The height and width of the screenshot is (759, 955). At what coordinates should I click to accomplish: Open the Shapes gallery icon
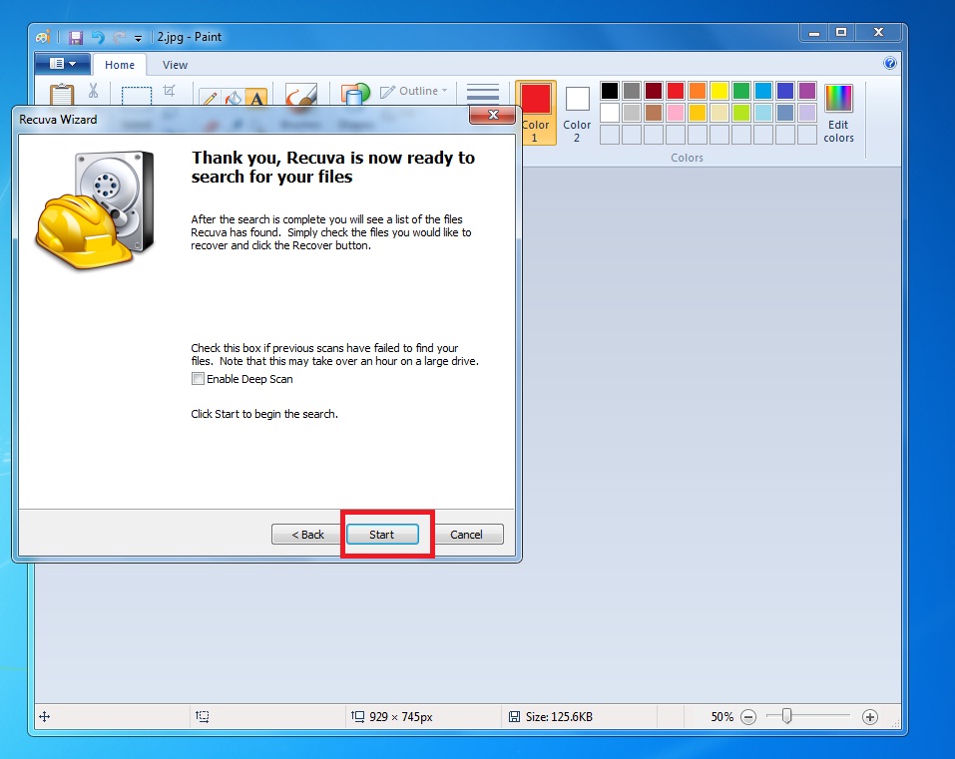pos(355,95)
